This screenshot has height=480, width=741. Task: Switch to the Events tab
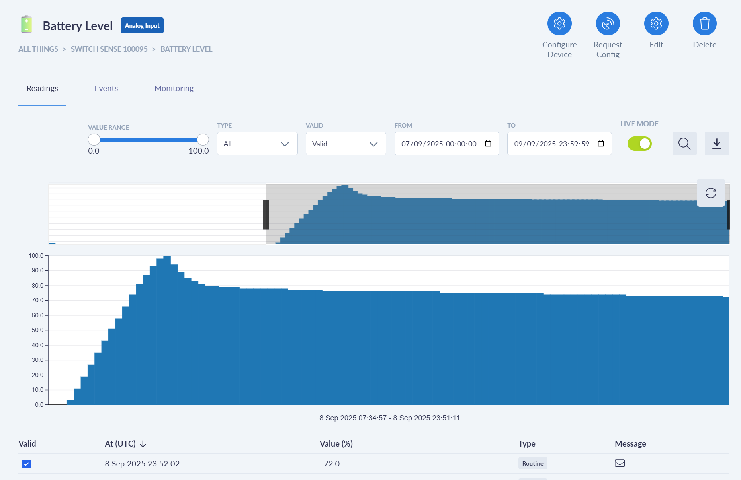click(x=106, y=88)
